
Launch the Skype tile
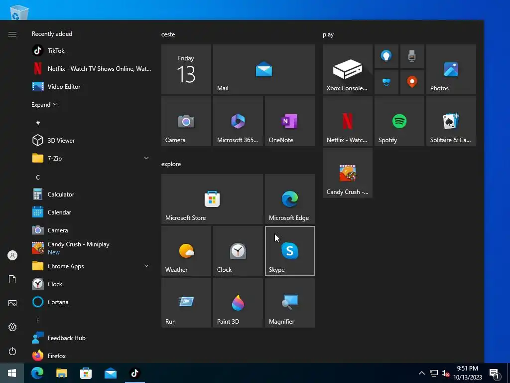tap(290, 251)
